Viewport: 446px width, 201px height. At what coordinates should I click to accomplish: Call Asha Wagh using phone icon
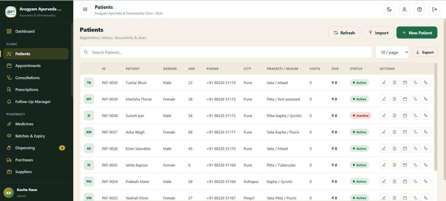(x=426, y=132)
